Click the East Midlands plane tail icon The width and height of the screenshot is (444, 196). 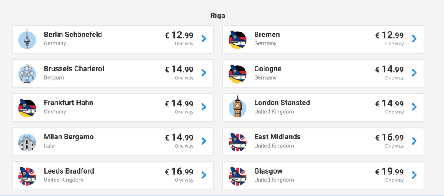[237, 142]
